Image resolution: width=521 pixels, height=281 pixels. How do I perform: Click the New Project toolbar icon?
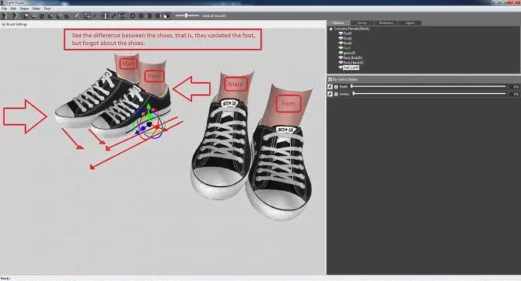click(5, 16)
